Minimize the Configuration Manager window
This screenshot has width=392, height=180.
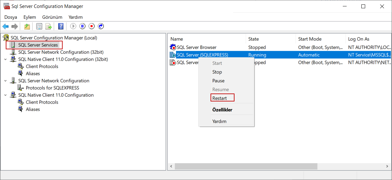[x=345, y=6]
